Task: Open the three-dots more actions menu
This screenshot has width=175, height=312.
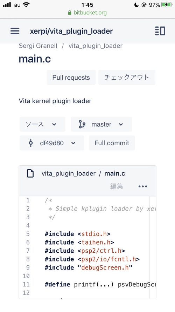Action: click(143, 186)
